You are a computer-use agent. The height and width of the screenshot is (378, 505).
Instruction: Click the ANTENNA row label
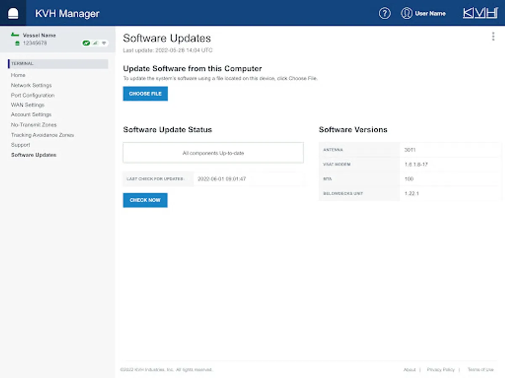tap(333, 150)
